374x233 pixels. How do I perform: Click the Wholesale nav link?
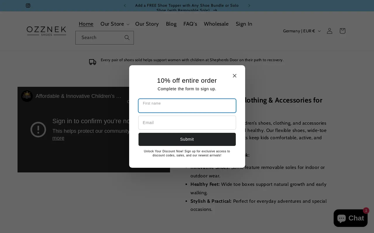click(x=216, y=24)
